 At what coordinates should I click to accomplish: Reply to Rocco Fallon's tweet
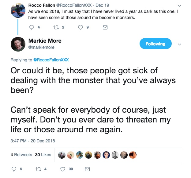tap(32, 27)
